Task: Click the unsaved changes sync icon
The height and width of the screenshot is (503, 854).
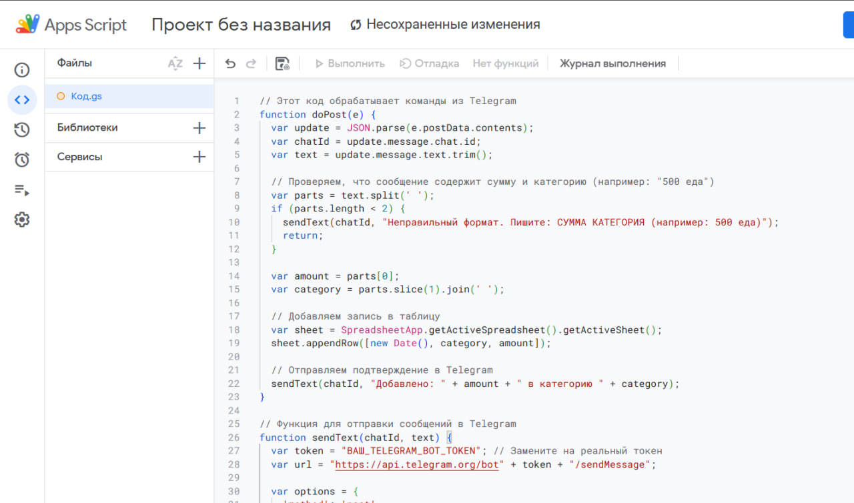Action: (356, 25)
